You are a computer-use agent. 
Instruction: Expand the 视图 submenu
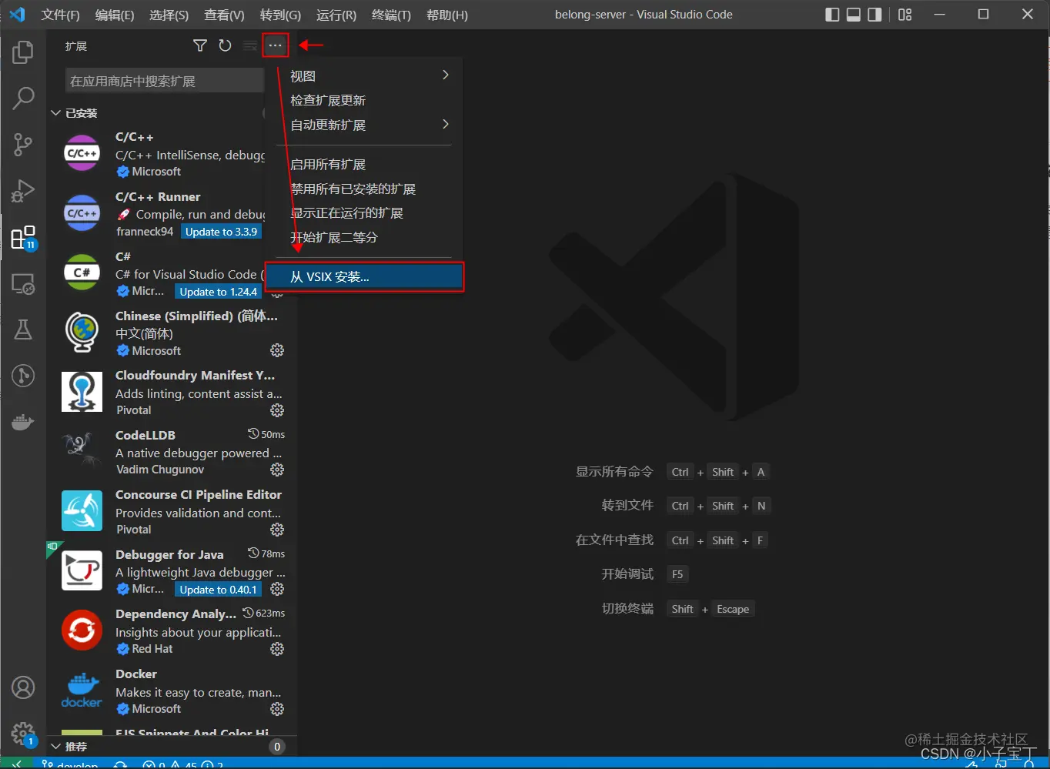364,76
